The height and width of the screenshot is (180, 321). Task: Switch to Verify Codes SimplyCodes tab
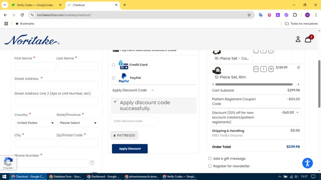(x=35, y=5)
